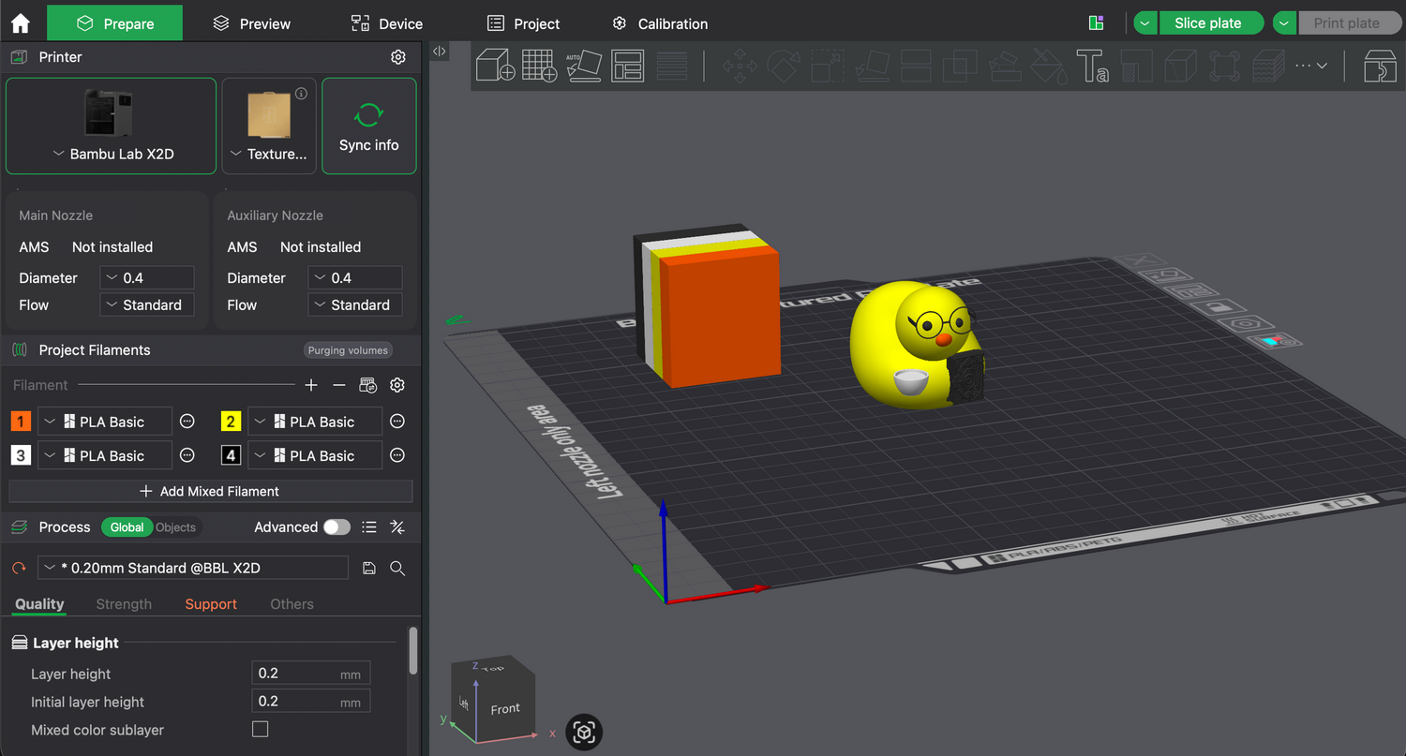Select the Scale tool
This screenshot has width=1406, height=756.
pos(827,67)
